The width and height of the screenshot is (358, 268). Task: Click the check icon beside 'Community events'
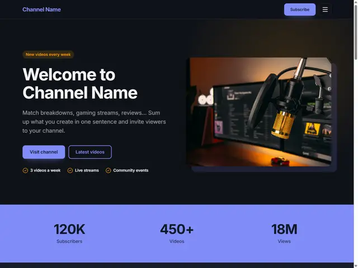pos(108,170)
